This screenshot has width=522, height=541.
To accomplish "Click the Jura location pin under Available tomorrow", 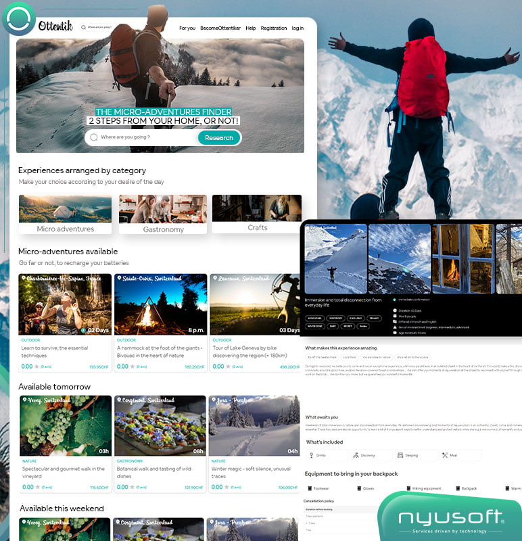I will click(x=214, y=400).
